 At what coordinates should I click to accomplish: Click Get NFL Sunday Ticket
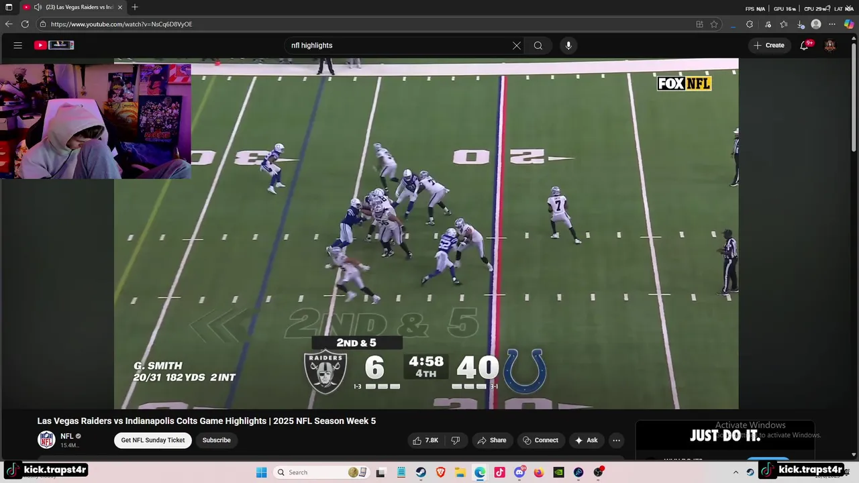pyautogui.click(x=153, y=440)
